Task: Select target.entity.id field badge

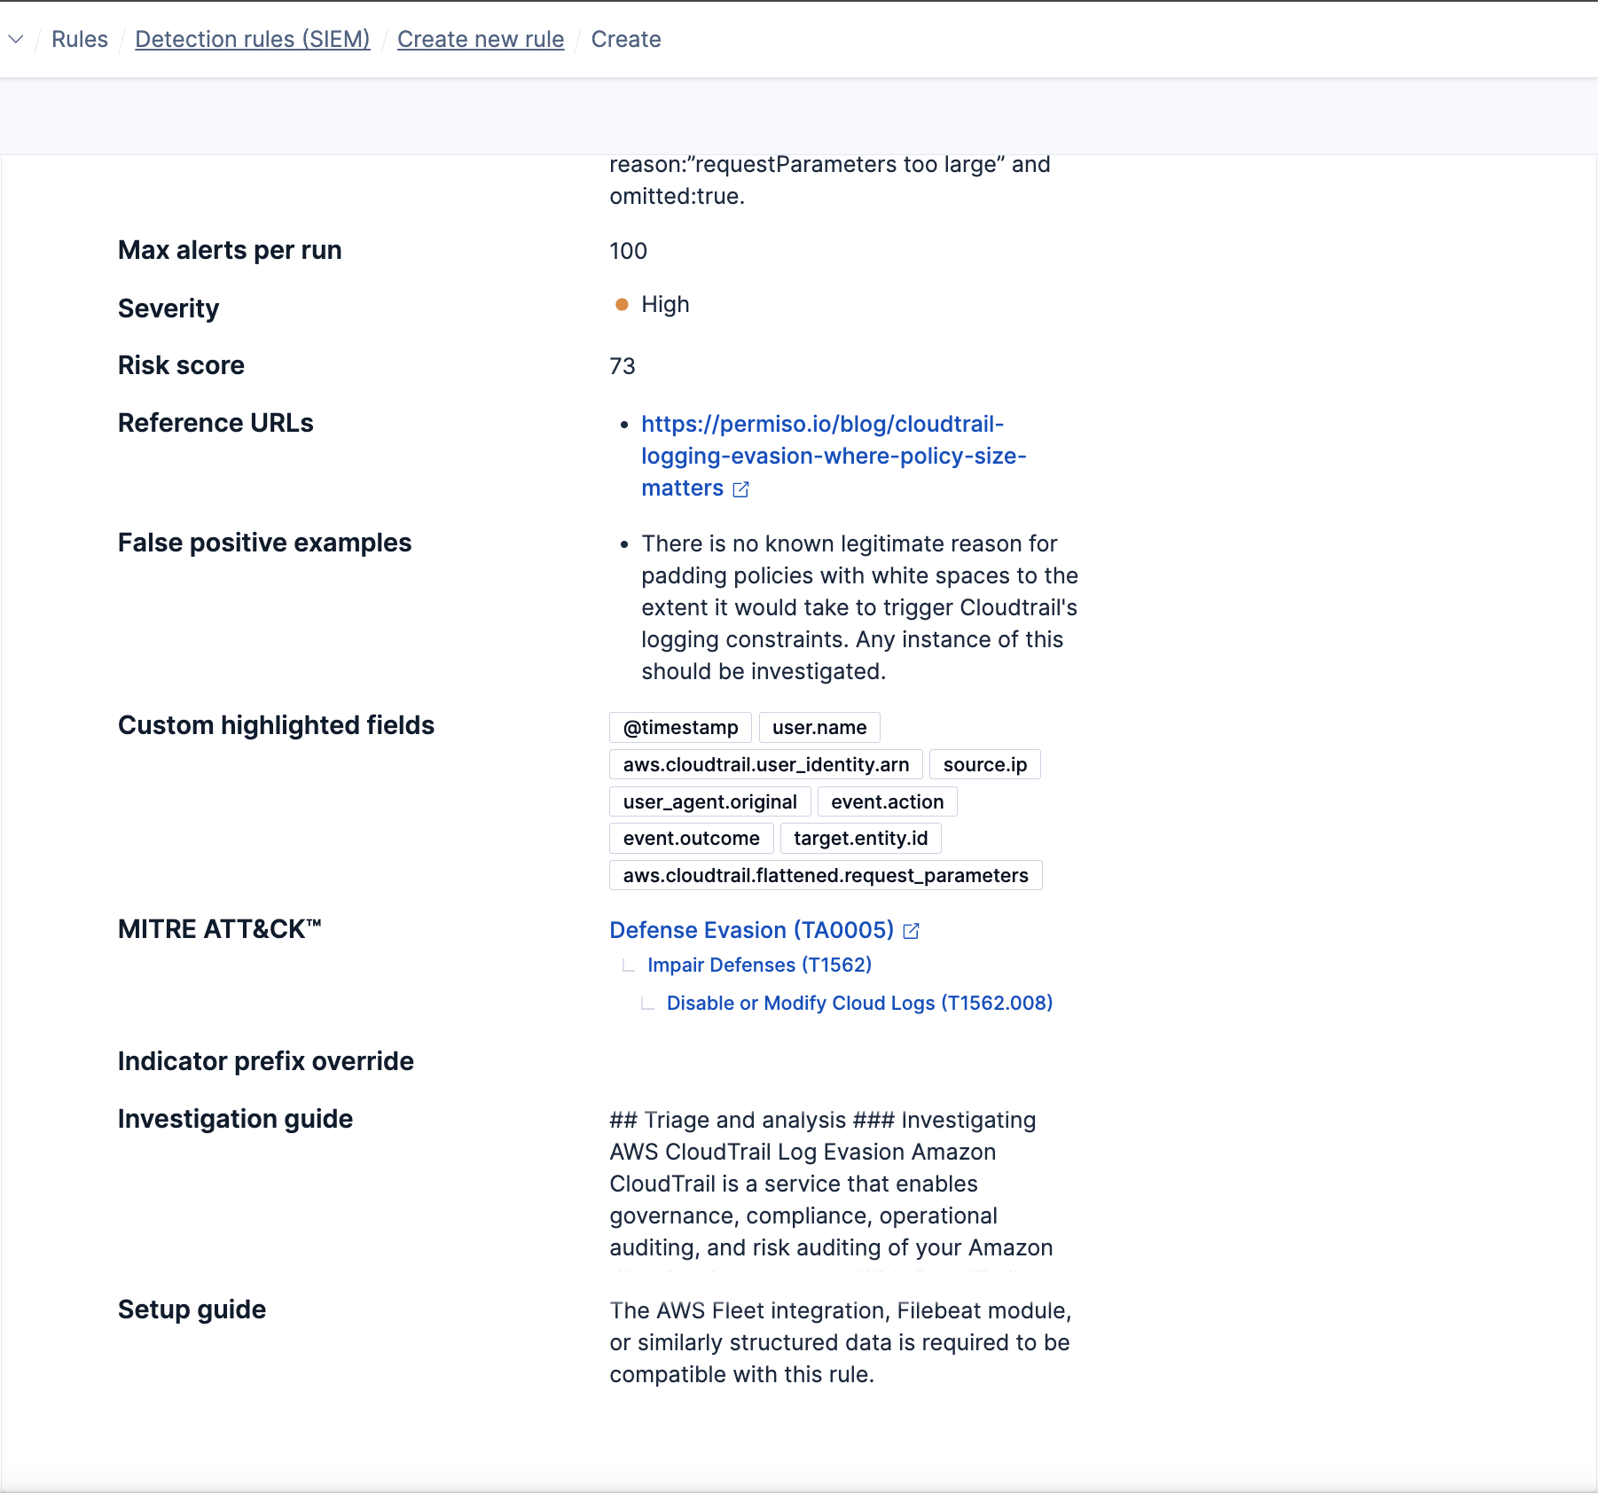Action: click(860, 839)
